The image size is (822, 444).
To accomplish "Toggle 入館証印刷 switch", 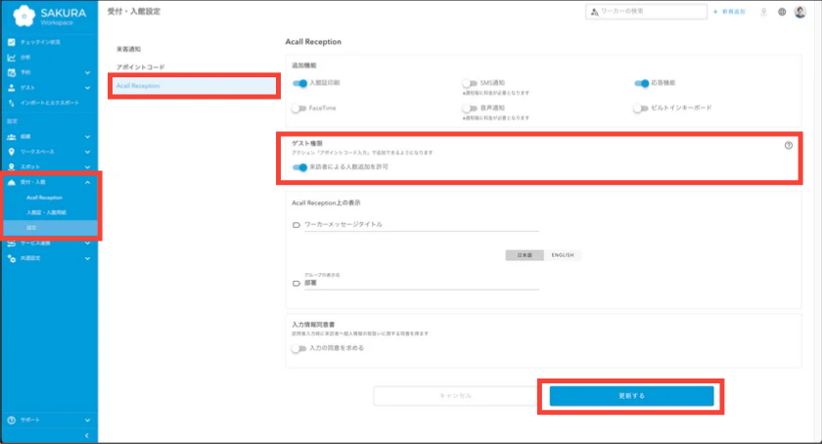I will coord(300,84).
